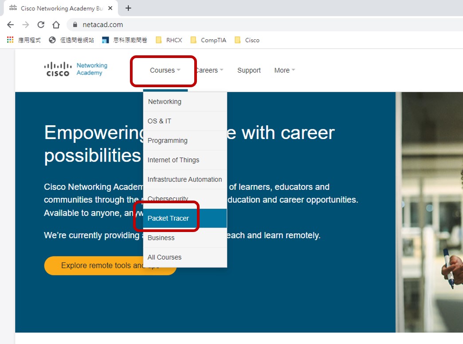Expand the More dropdown menu

[285, 70]
